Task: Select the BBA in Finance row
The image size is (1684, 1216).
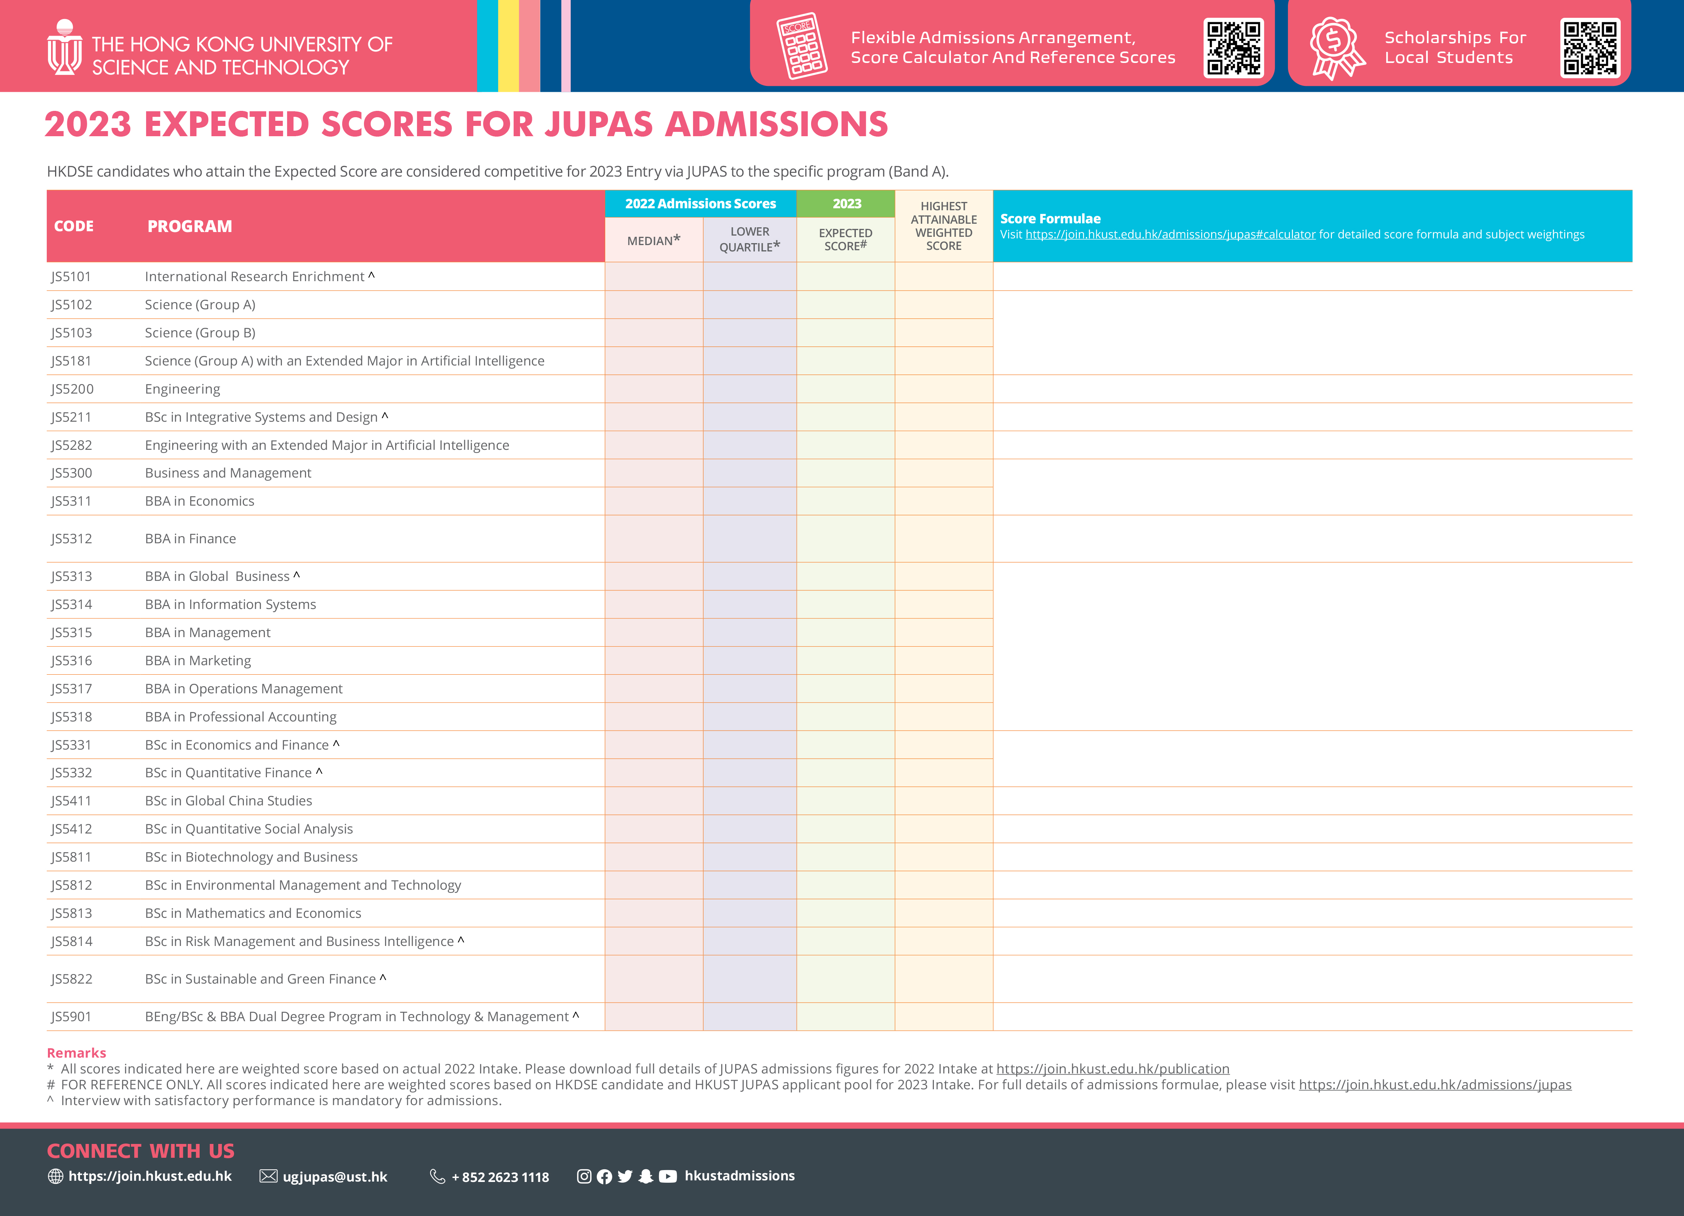Action: [x=839, y=539]
